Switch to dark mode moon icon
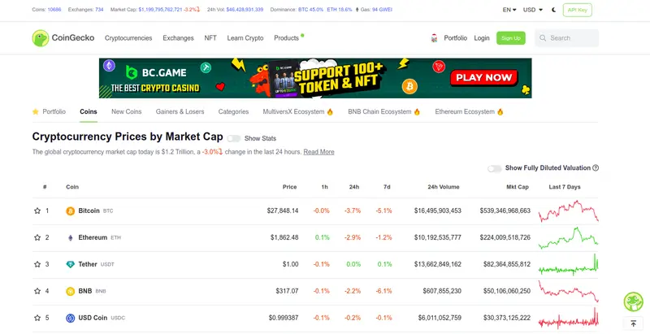650x334 pixels. (554, 10)
